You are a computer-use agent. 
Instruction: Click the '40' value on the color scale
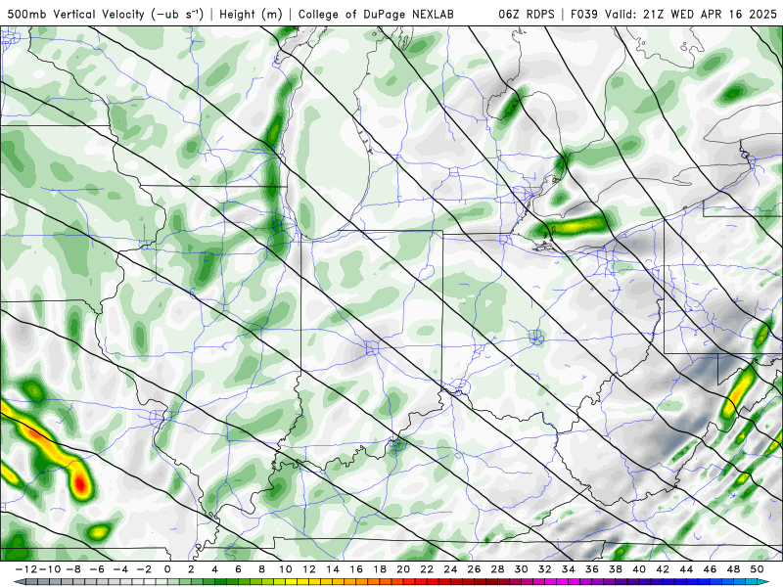tap(639, 569)
